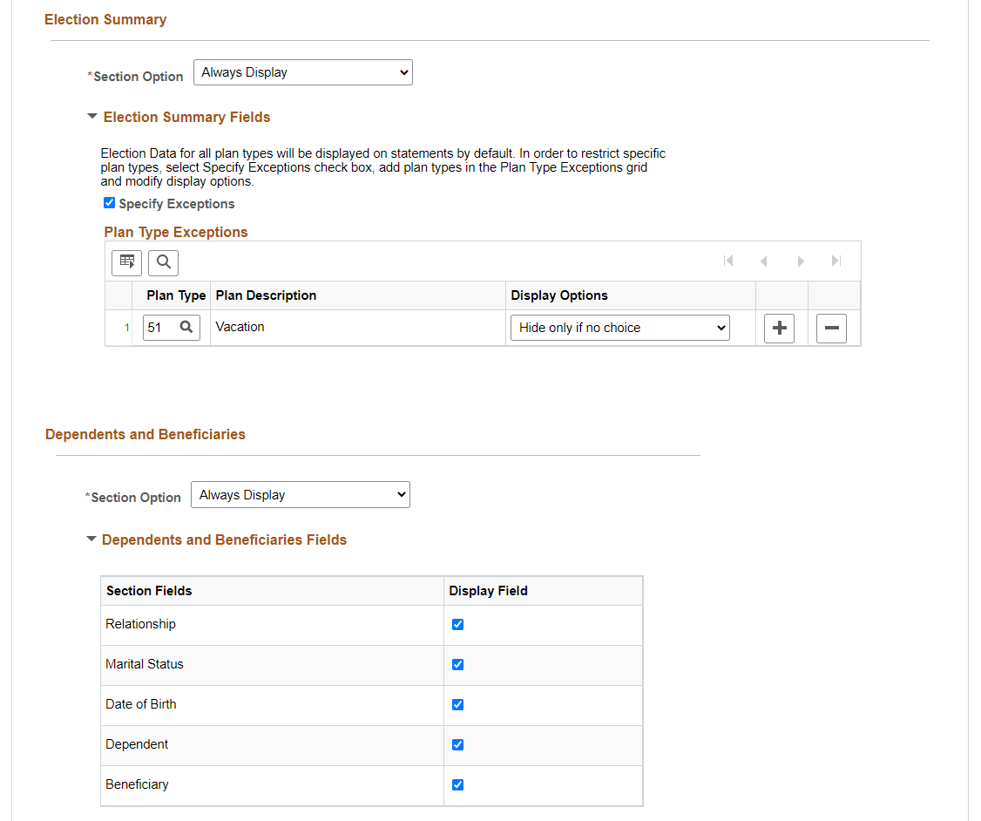
Task: Click the grid find search icon
Action: click(x=163, y=261)
